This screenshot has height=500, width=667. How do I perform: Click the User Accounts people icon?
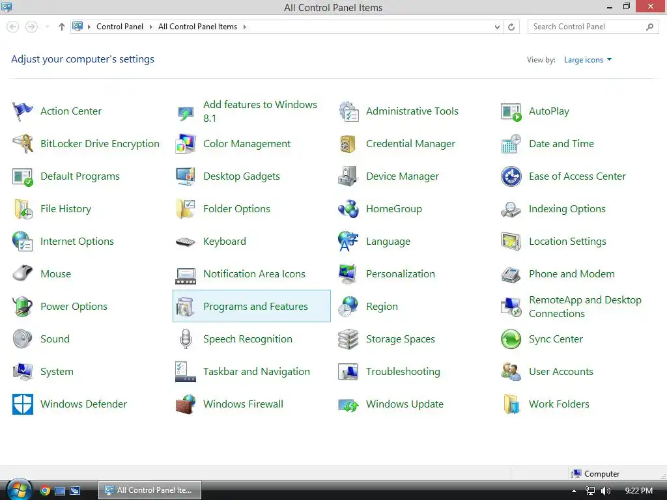(x=511, y=372)
